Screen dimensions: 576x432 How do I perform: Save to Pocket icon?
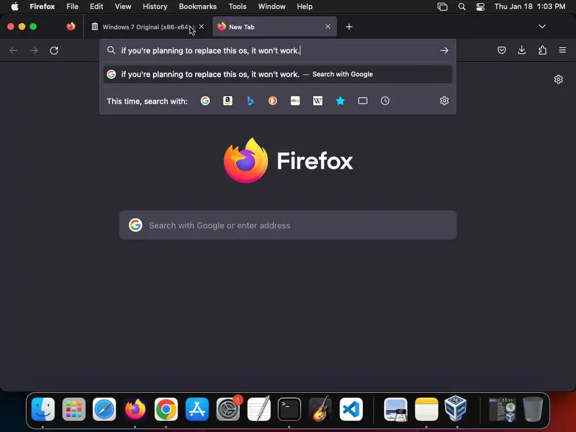coord(501,50)
